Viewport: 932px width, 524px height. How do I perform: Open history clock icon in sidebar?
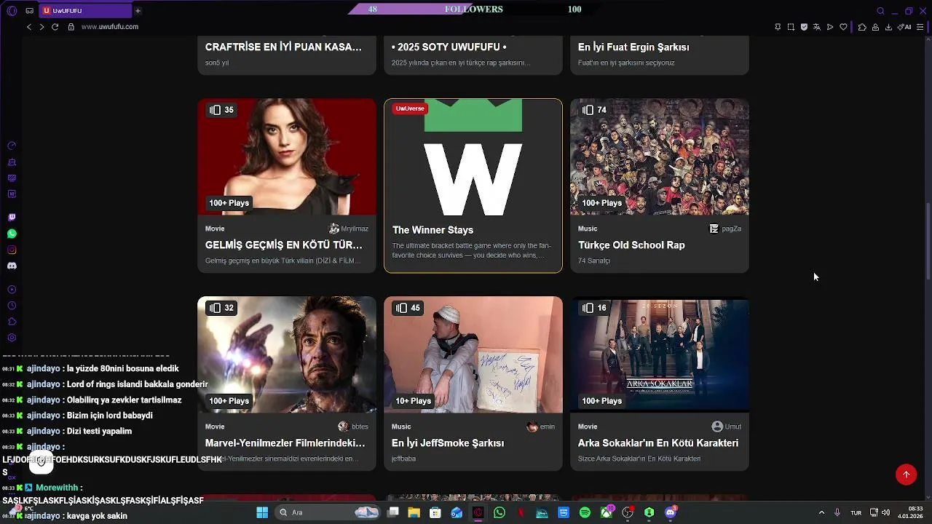pyautogui.click(x=12, y=306)
